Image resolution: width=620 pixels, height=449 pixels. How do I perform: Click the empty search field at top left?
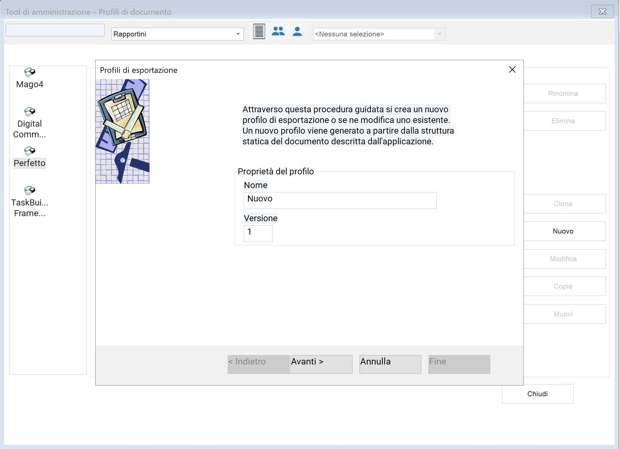tap(55, 30)
